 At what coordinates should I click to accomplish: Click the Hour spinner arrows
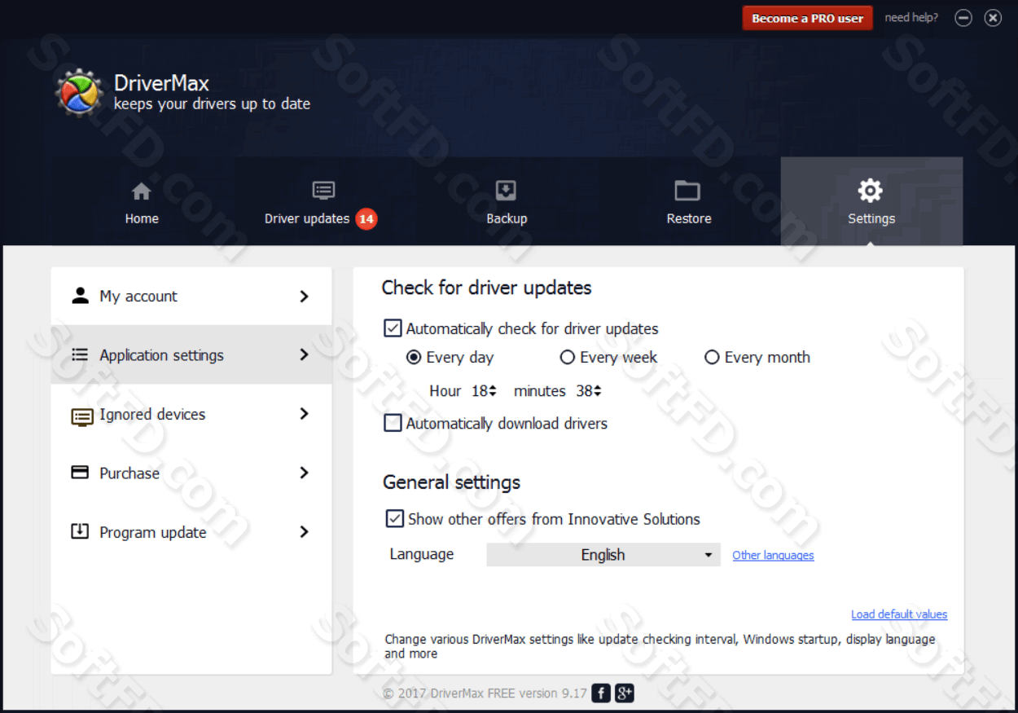click(x=493, y=391)
